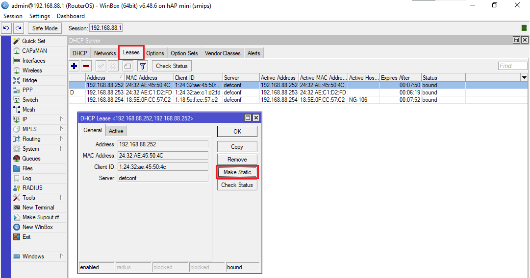Close the DHCP Lease dialog
The width and height of the screenshot is (530, 278).
coord(256,118)
